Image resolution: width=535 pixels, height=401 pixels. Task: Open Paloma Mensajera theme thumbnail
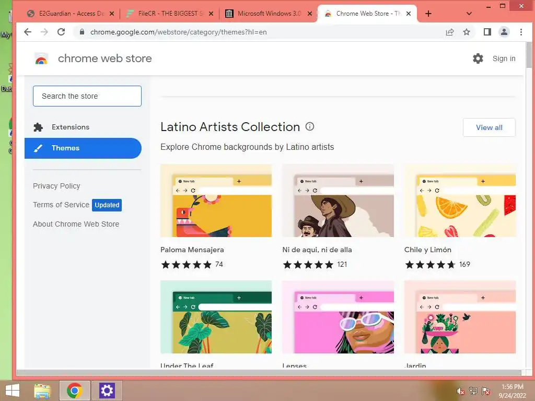pyautogui.click(x=216, y=201)
